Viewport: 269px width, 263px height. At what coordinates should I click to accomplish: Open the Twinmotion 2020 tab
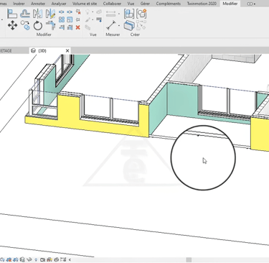pos(202,4)
